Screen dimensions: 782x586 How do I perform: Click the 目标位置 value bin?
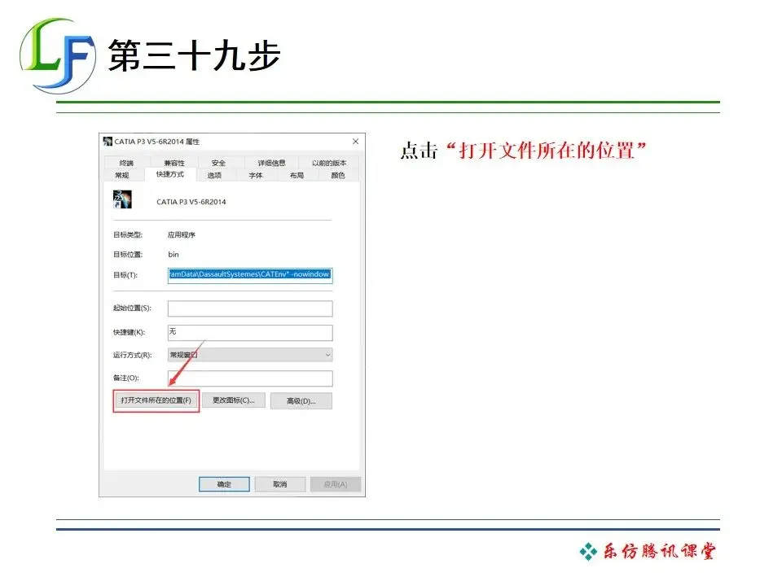(173, 255)
